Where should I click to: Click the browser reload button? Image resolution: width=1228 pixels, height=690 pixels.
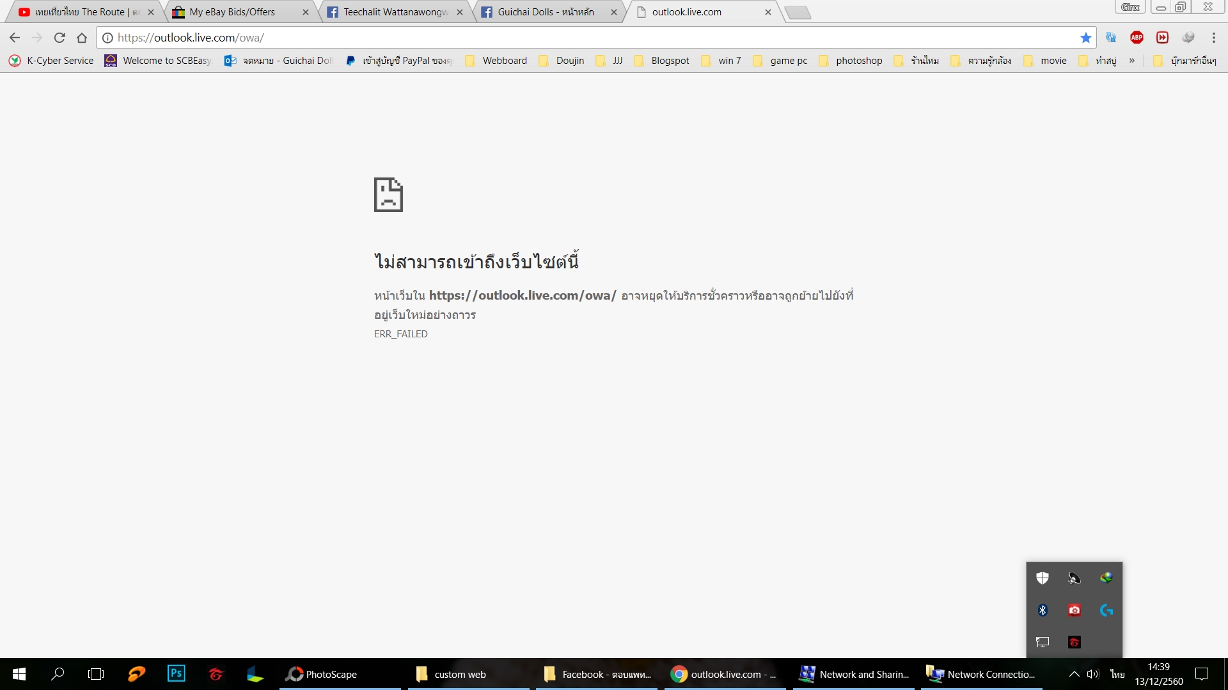[59, 38]
